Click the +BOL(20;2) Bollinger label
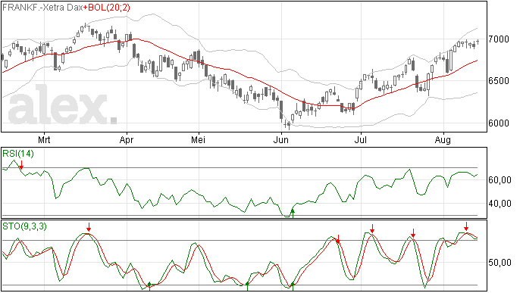The width and height of the screenshot is (523, 293). coord(107,8)
